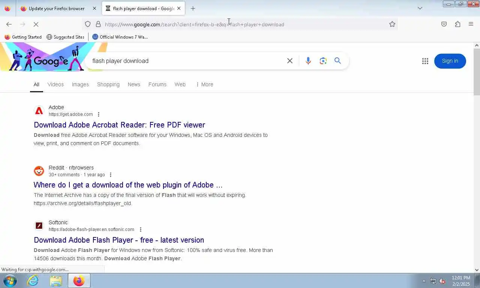
Task: Select the Web search filter
Action: click(x=180, y=84)
